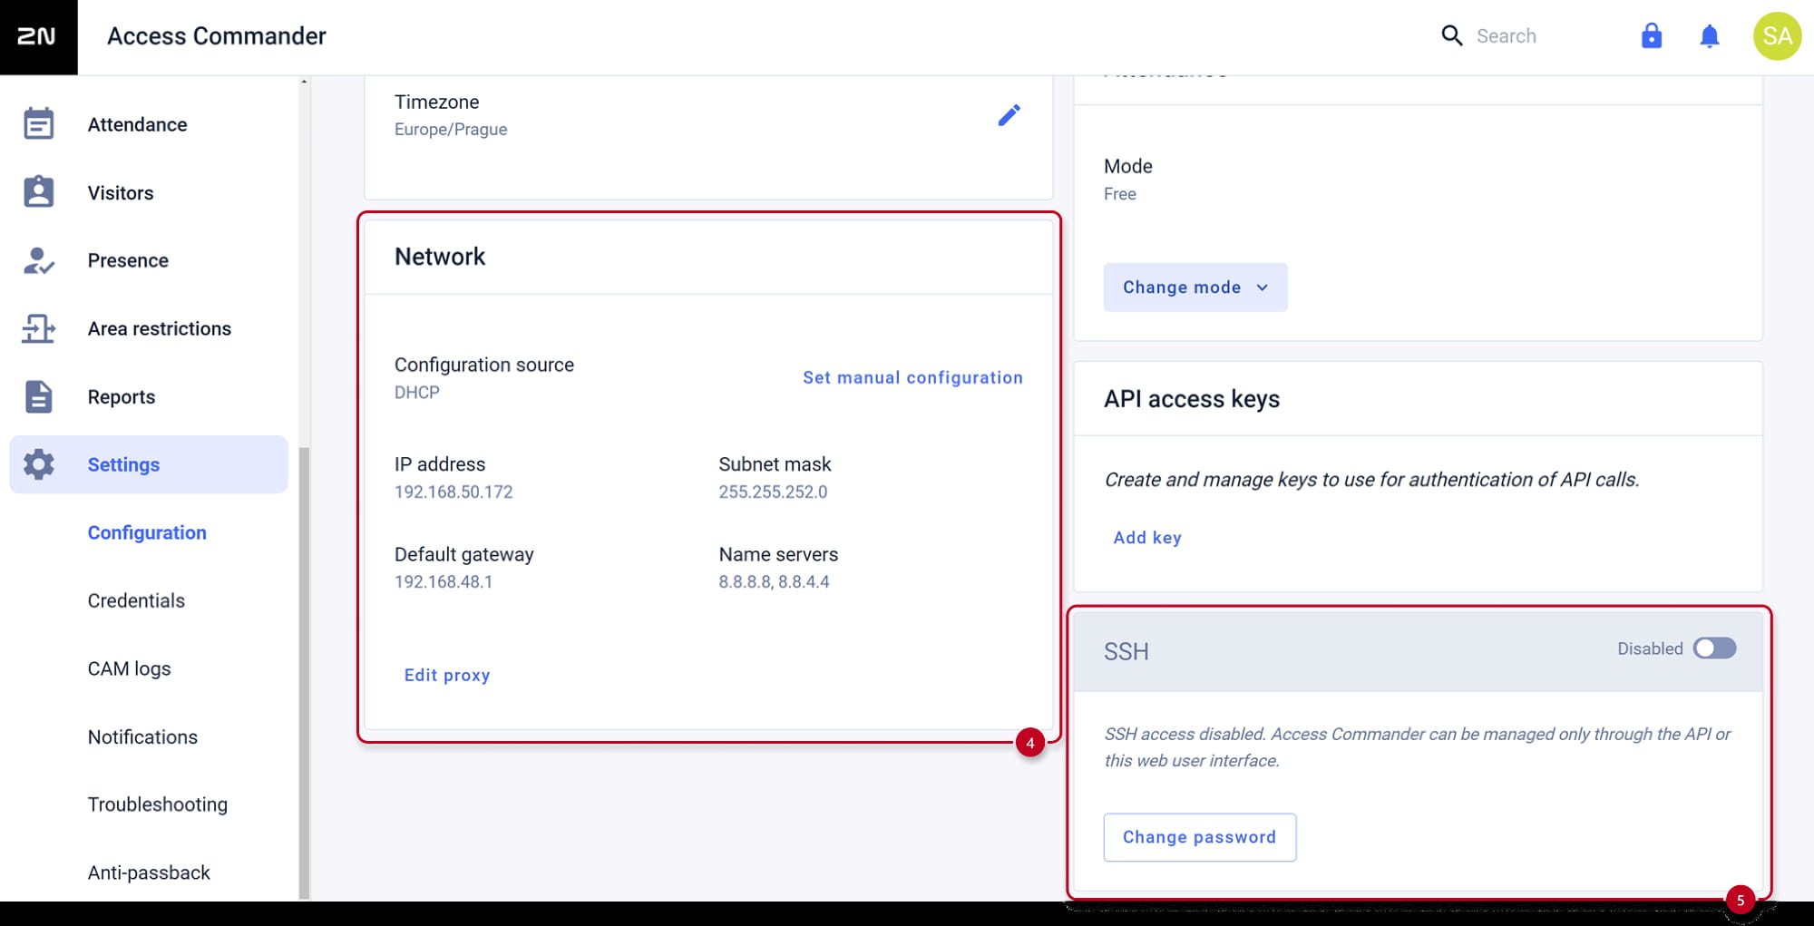Open CAM logs settings page

[130, 669]
